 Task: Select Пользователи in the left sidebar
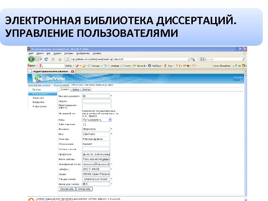point(42,94)
